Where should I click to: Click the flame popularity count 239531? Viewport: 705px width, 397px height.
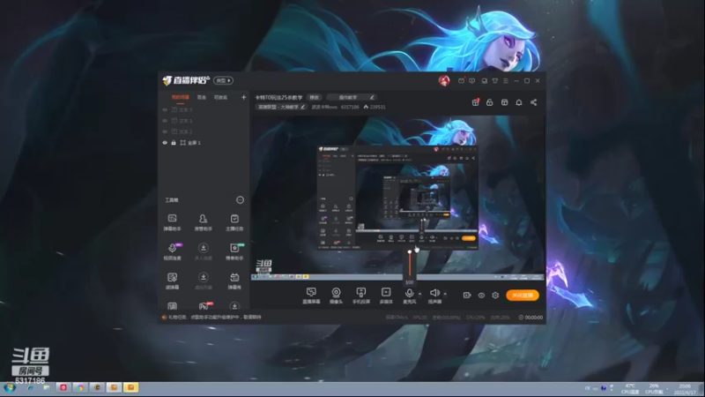(x=375, y=107)
